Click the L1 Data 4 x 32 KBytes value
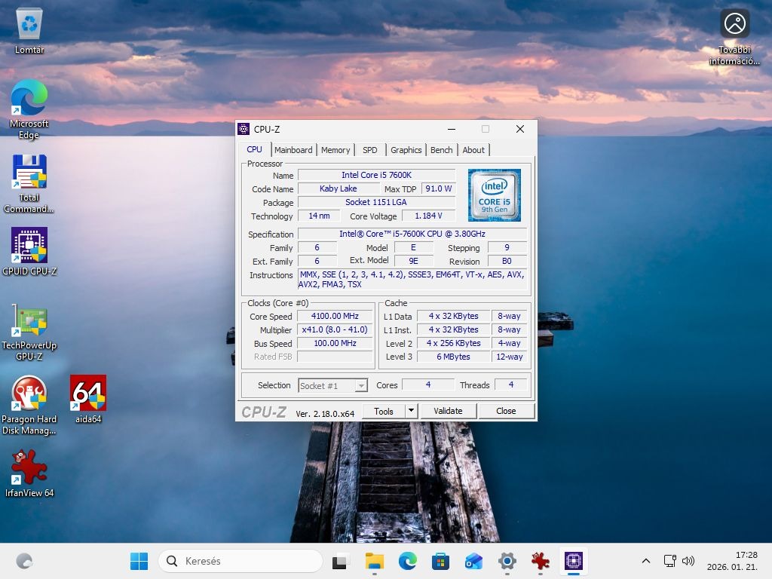 [453, 316]
